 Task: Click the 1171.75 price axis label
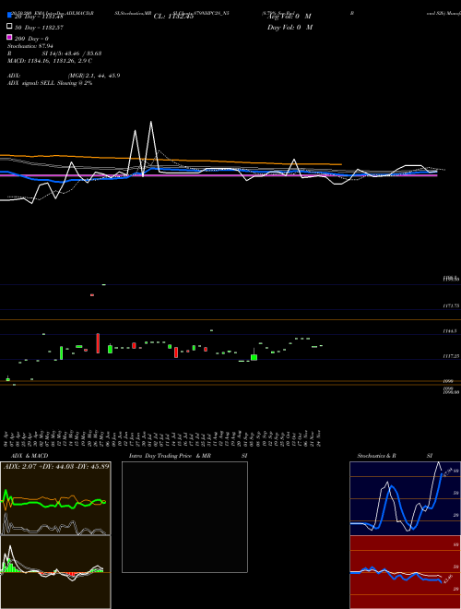point(451,306)
